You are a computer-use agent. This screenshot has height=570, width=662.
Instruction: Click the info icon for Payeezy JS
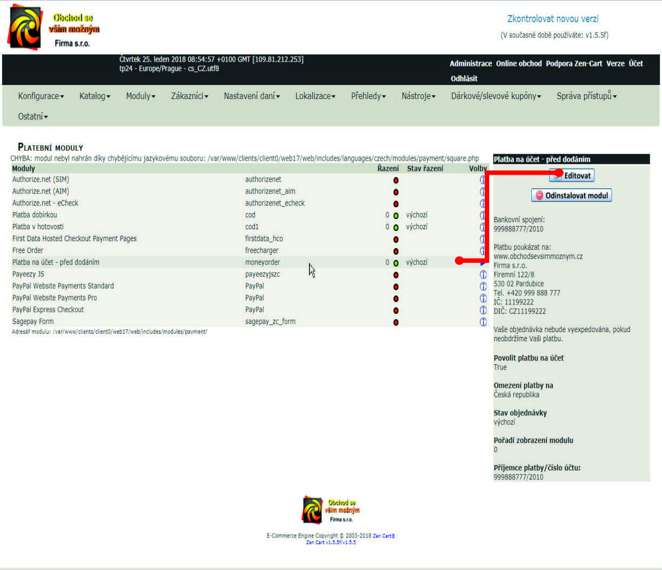[x=483, y=274]
